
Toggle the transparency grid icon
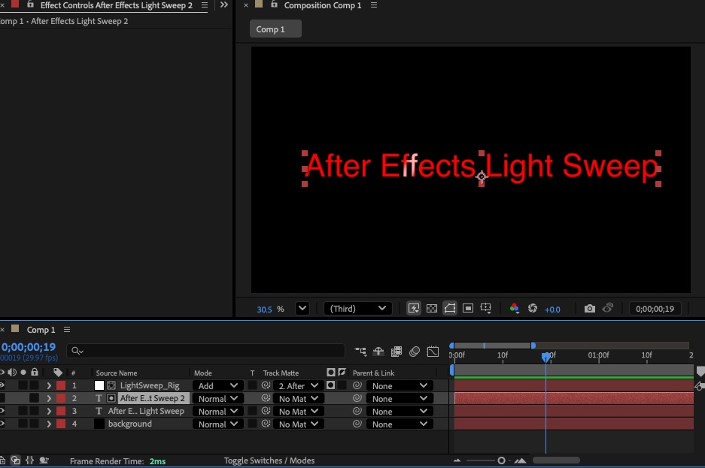click(432, 309)
